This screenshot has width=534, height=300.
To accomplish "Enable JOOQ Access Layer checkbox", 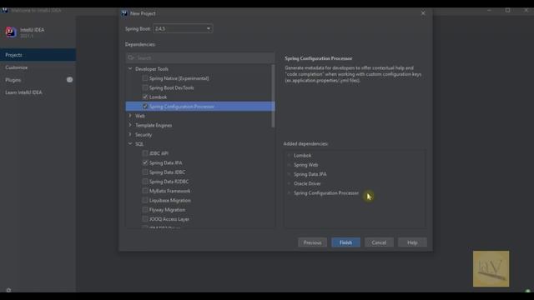I will click(x=145, y=219).
